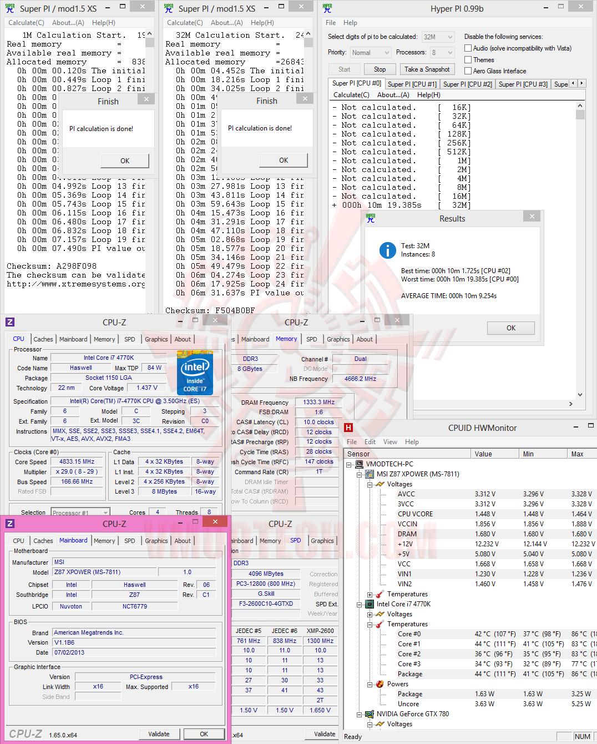Open the Caches tab in CPU-Z processor window
The width and height of the screenshot is (597, 744).
[43, 339]
